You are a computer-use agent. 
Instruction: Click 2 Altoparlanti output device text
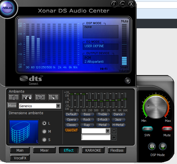[x=94, y=62]
